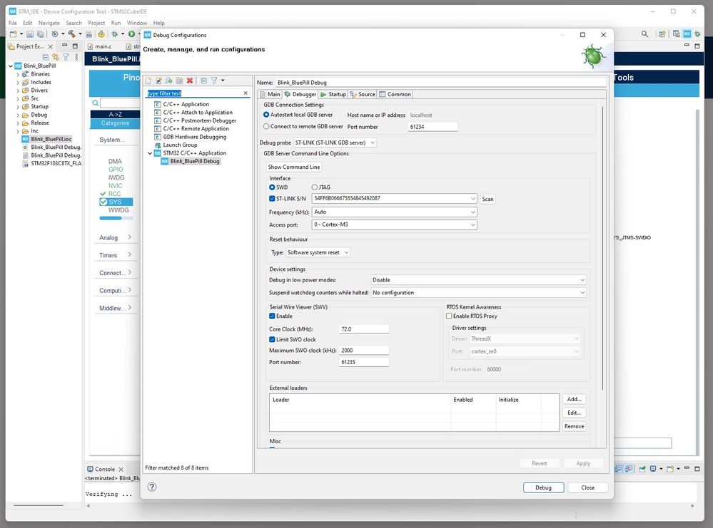The image size is (713, 528).
Task: Open the Project menu
Action: click(x=96, y=23)
